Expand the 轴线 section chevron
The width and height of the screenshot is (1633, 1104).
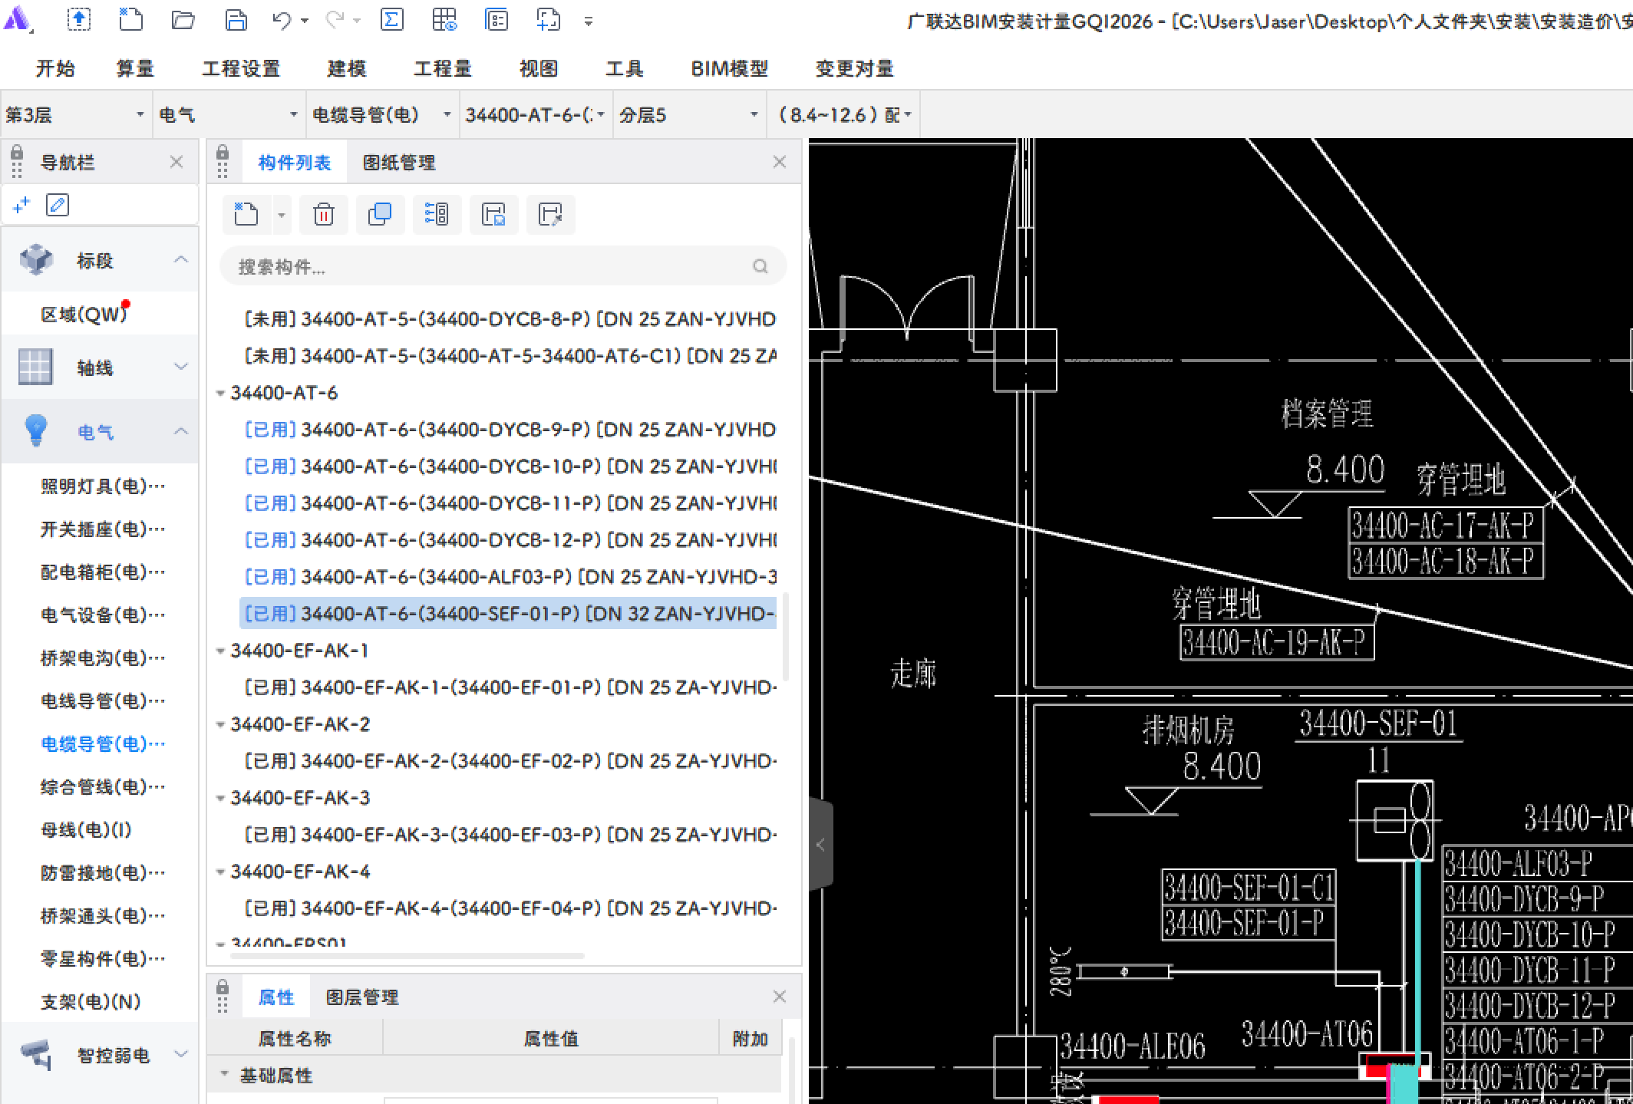click(x=181, y=367)
